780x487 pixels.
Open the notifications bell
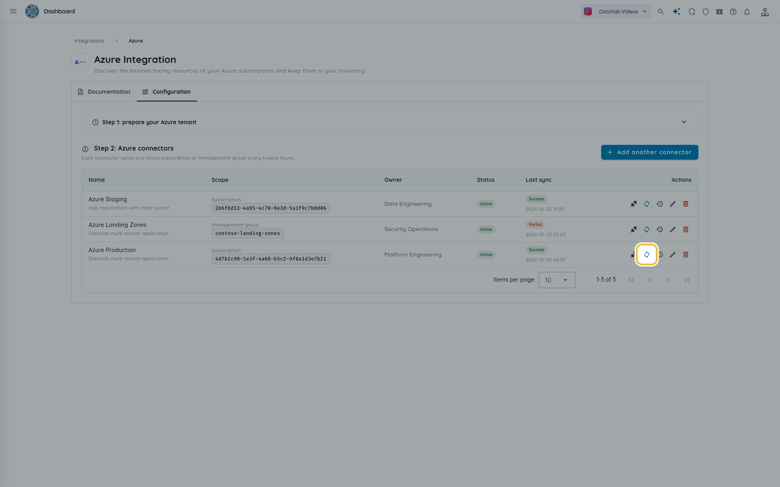click(747, 12)
